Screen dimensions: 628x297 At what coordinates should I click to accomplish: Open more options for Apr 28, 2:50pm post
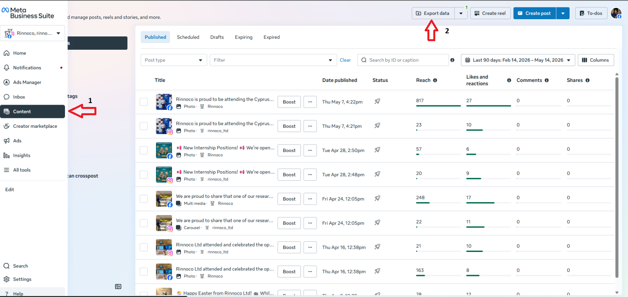(x=310, y=150)
